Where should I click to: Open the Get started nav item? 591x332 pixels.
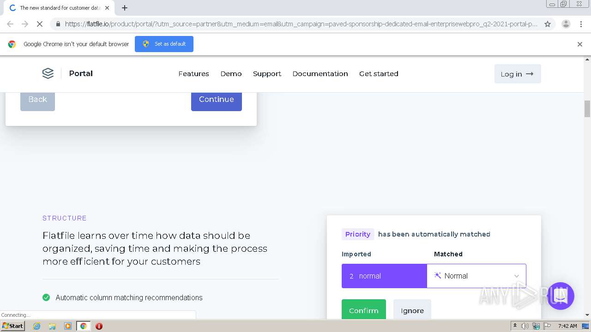click(x=379, y=74)
